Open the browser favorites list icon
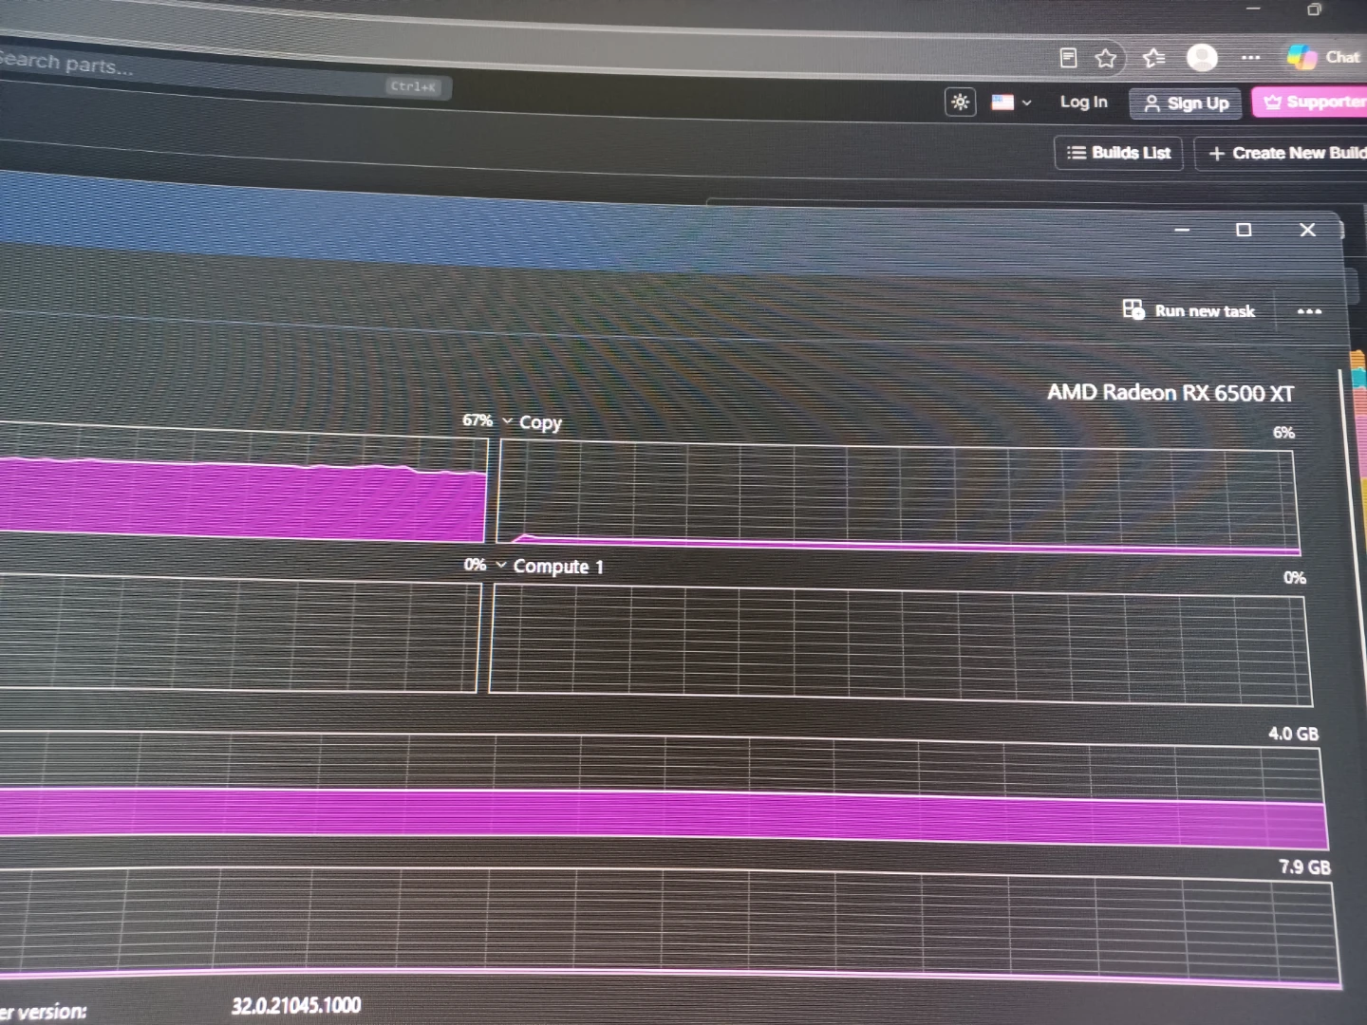Screen dimensions: 1367x1025 (1153, 59)
